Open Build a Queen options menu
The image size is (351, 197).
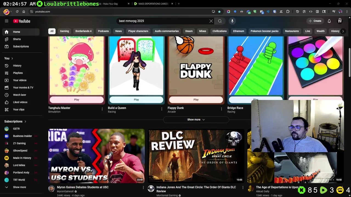pyautogui.click(x=162, y=109)
